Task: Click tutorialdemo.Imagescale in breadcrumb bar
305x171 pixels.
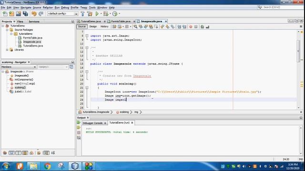Action: [96, 112]
